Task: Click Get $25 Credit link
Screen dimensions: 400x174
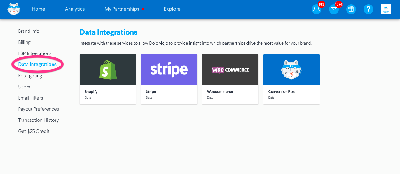Action: [x=34, y=131]
